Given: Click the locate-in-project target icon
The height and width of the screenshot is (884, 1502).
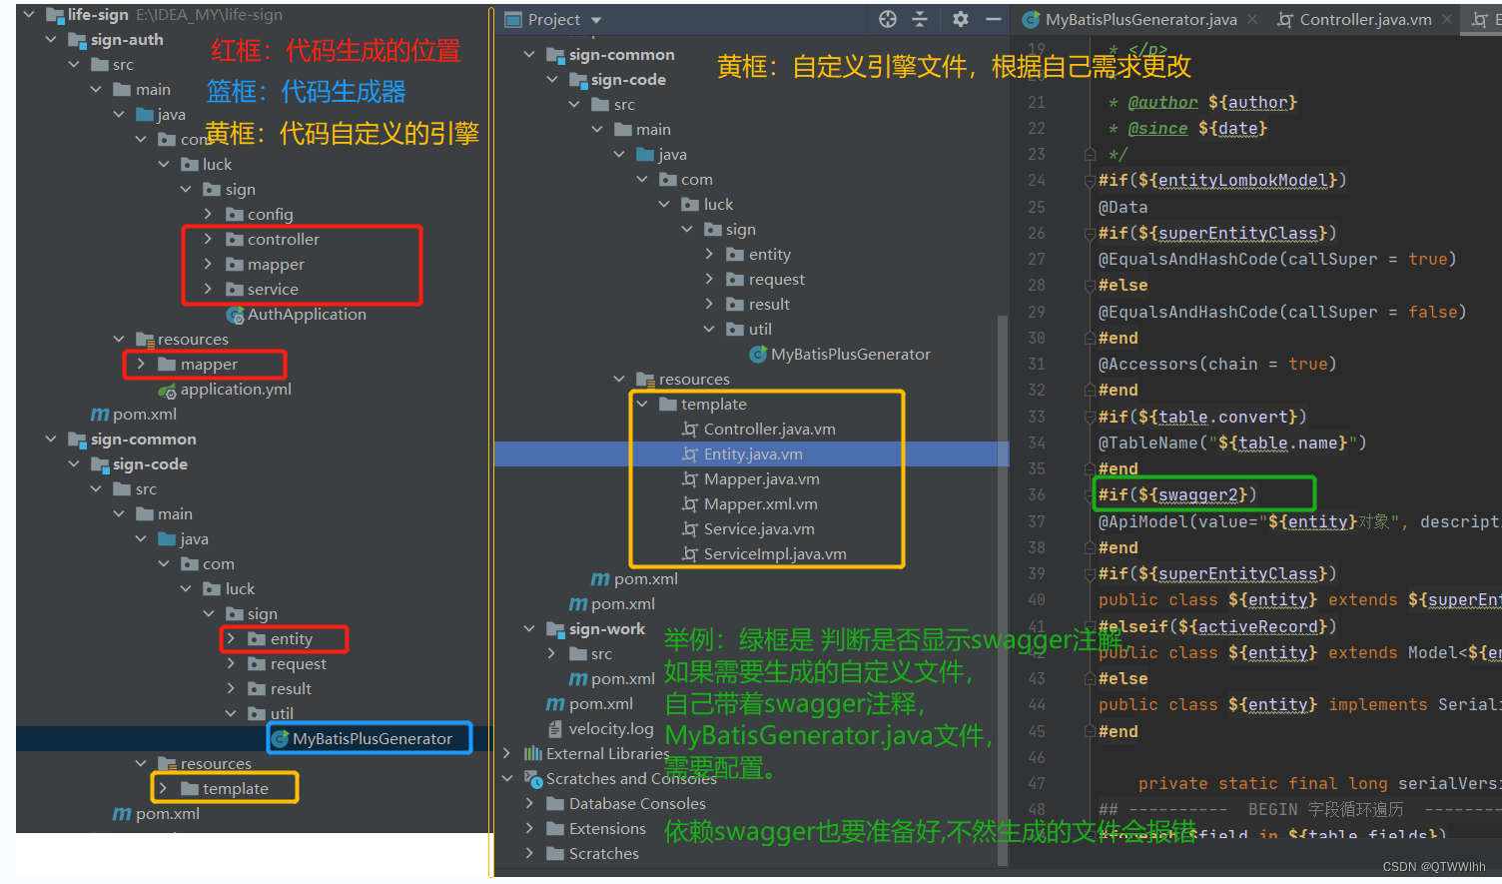Looking at the screenshot, I should [x=887, y=19].
